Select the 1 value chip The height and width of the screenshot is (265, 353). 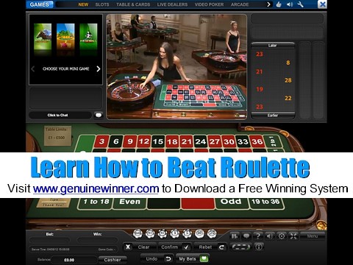tap(175, 233)
